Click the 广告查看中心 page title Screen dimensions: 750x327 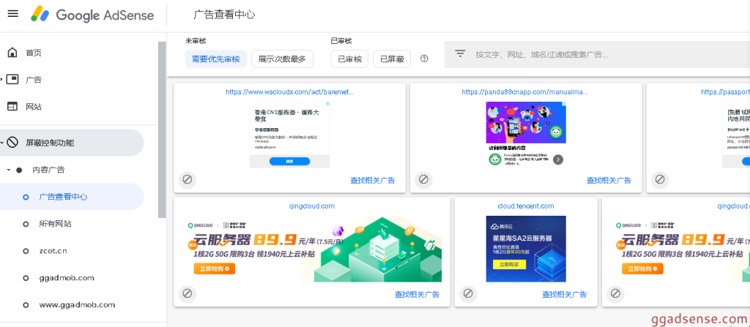point(224,15)
